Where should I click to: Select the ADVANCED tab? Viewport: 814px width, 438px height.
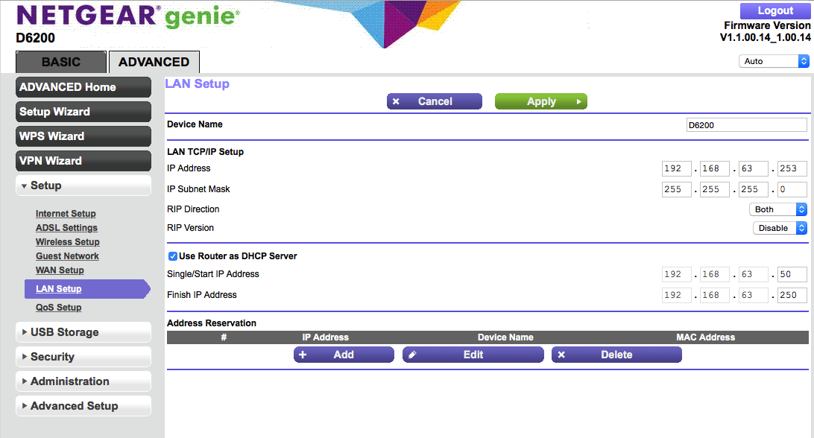[154, 63]
